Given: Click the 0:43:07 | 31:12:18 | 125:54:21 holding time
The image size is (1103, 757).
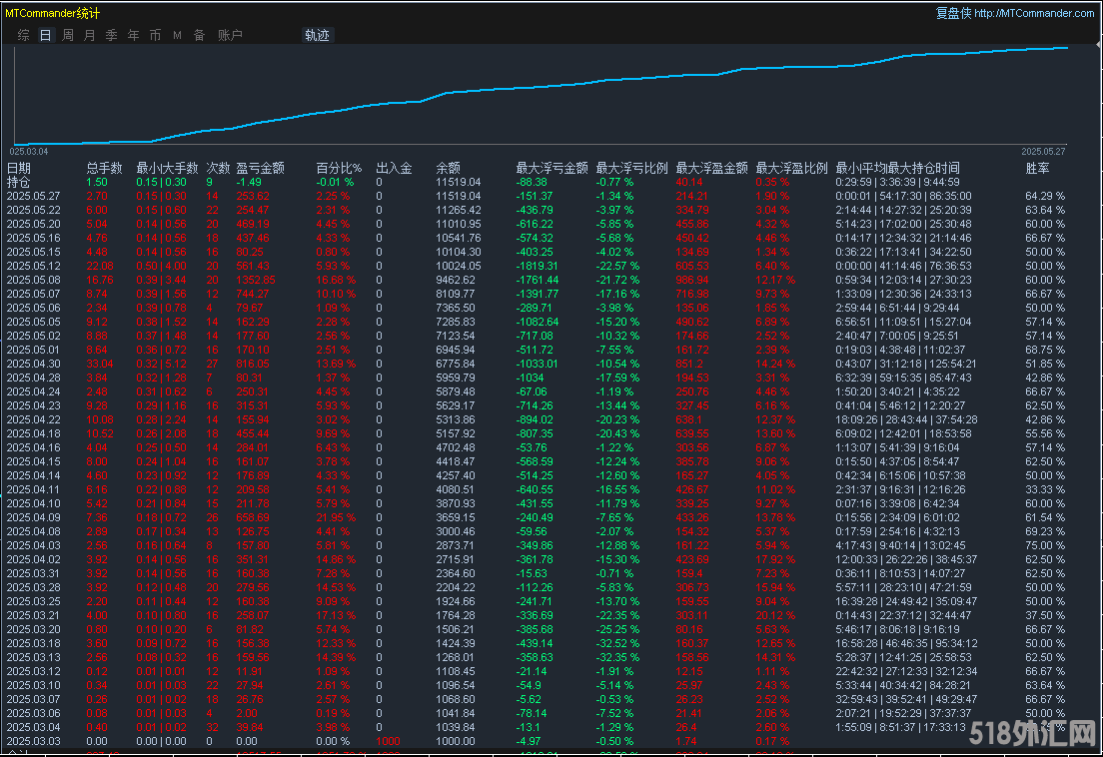Looking at the screenshot, I should [x=906, y=364].
